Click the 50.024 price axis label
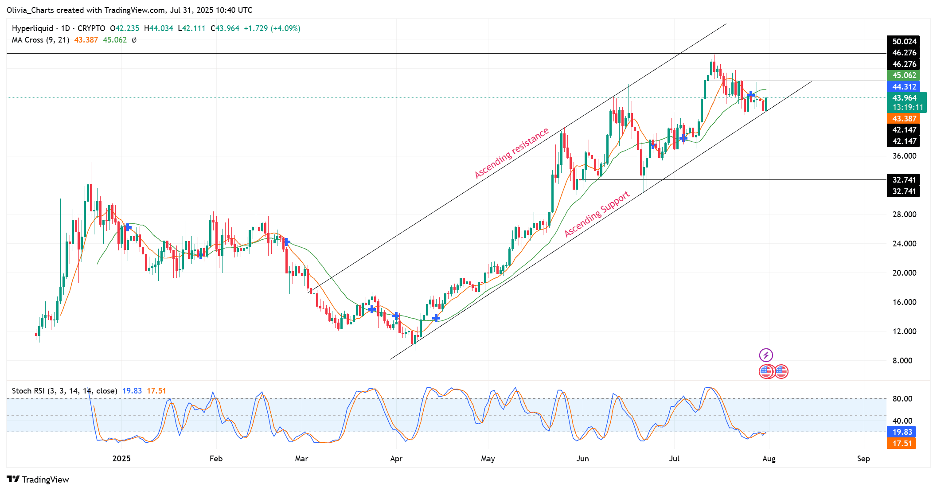 pyautogui.click(x=903, y=42)
